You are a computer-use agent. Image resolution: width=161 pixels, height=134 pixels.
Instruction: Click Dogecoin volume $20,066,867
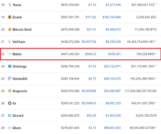pos(112,91)
